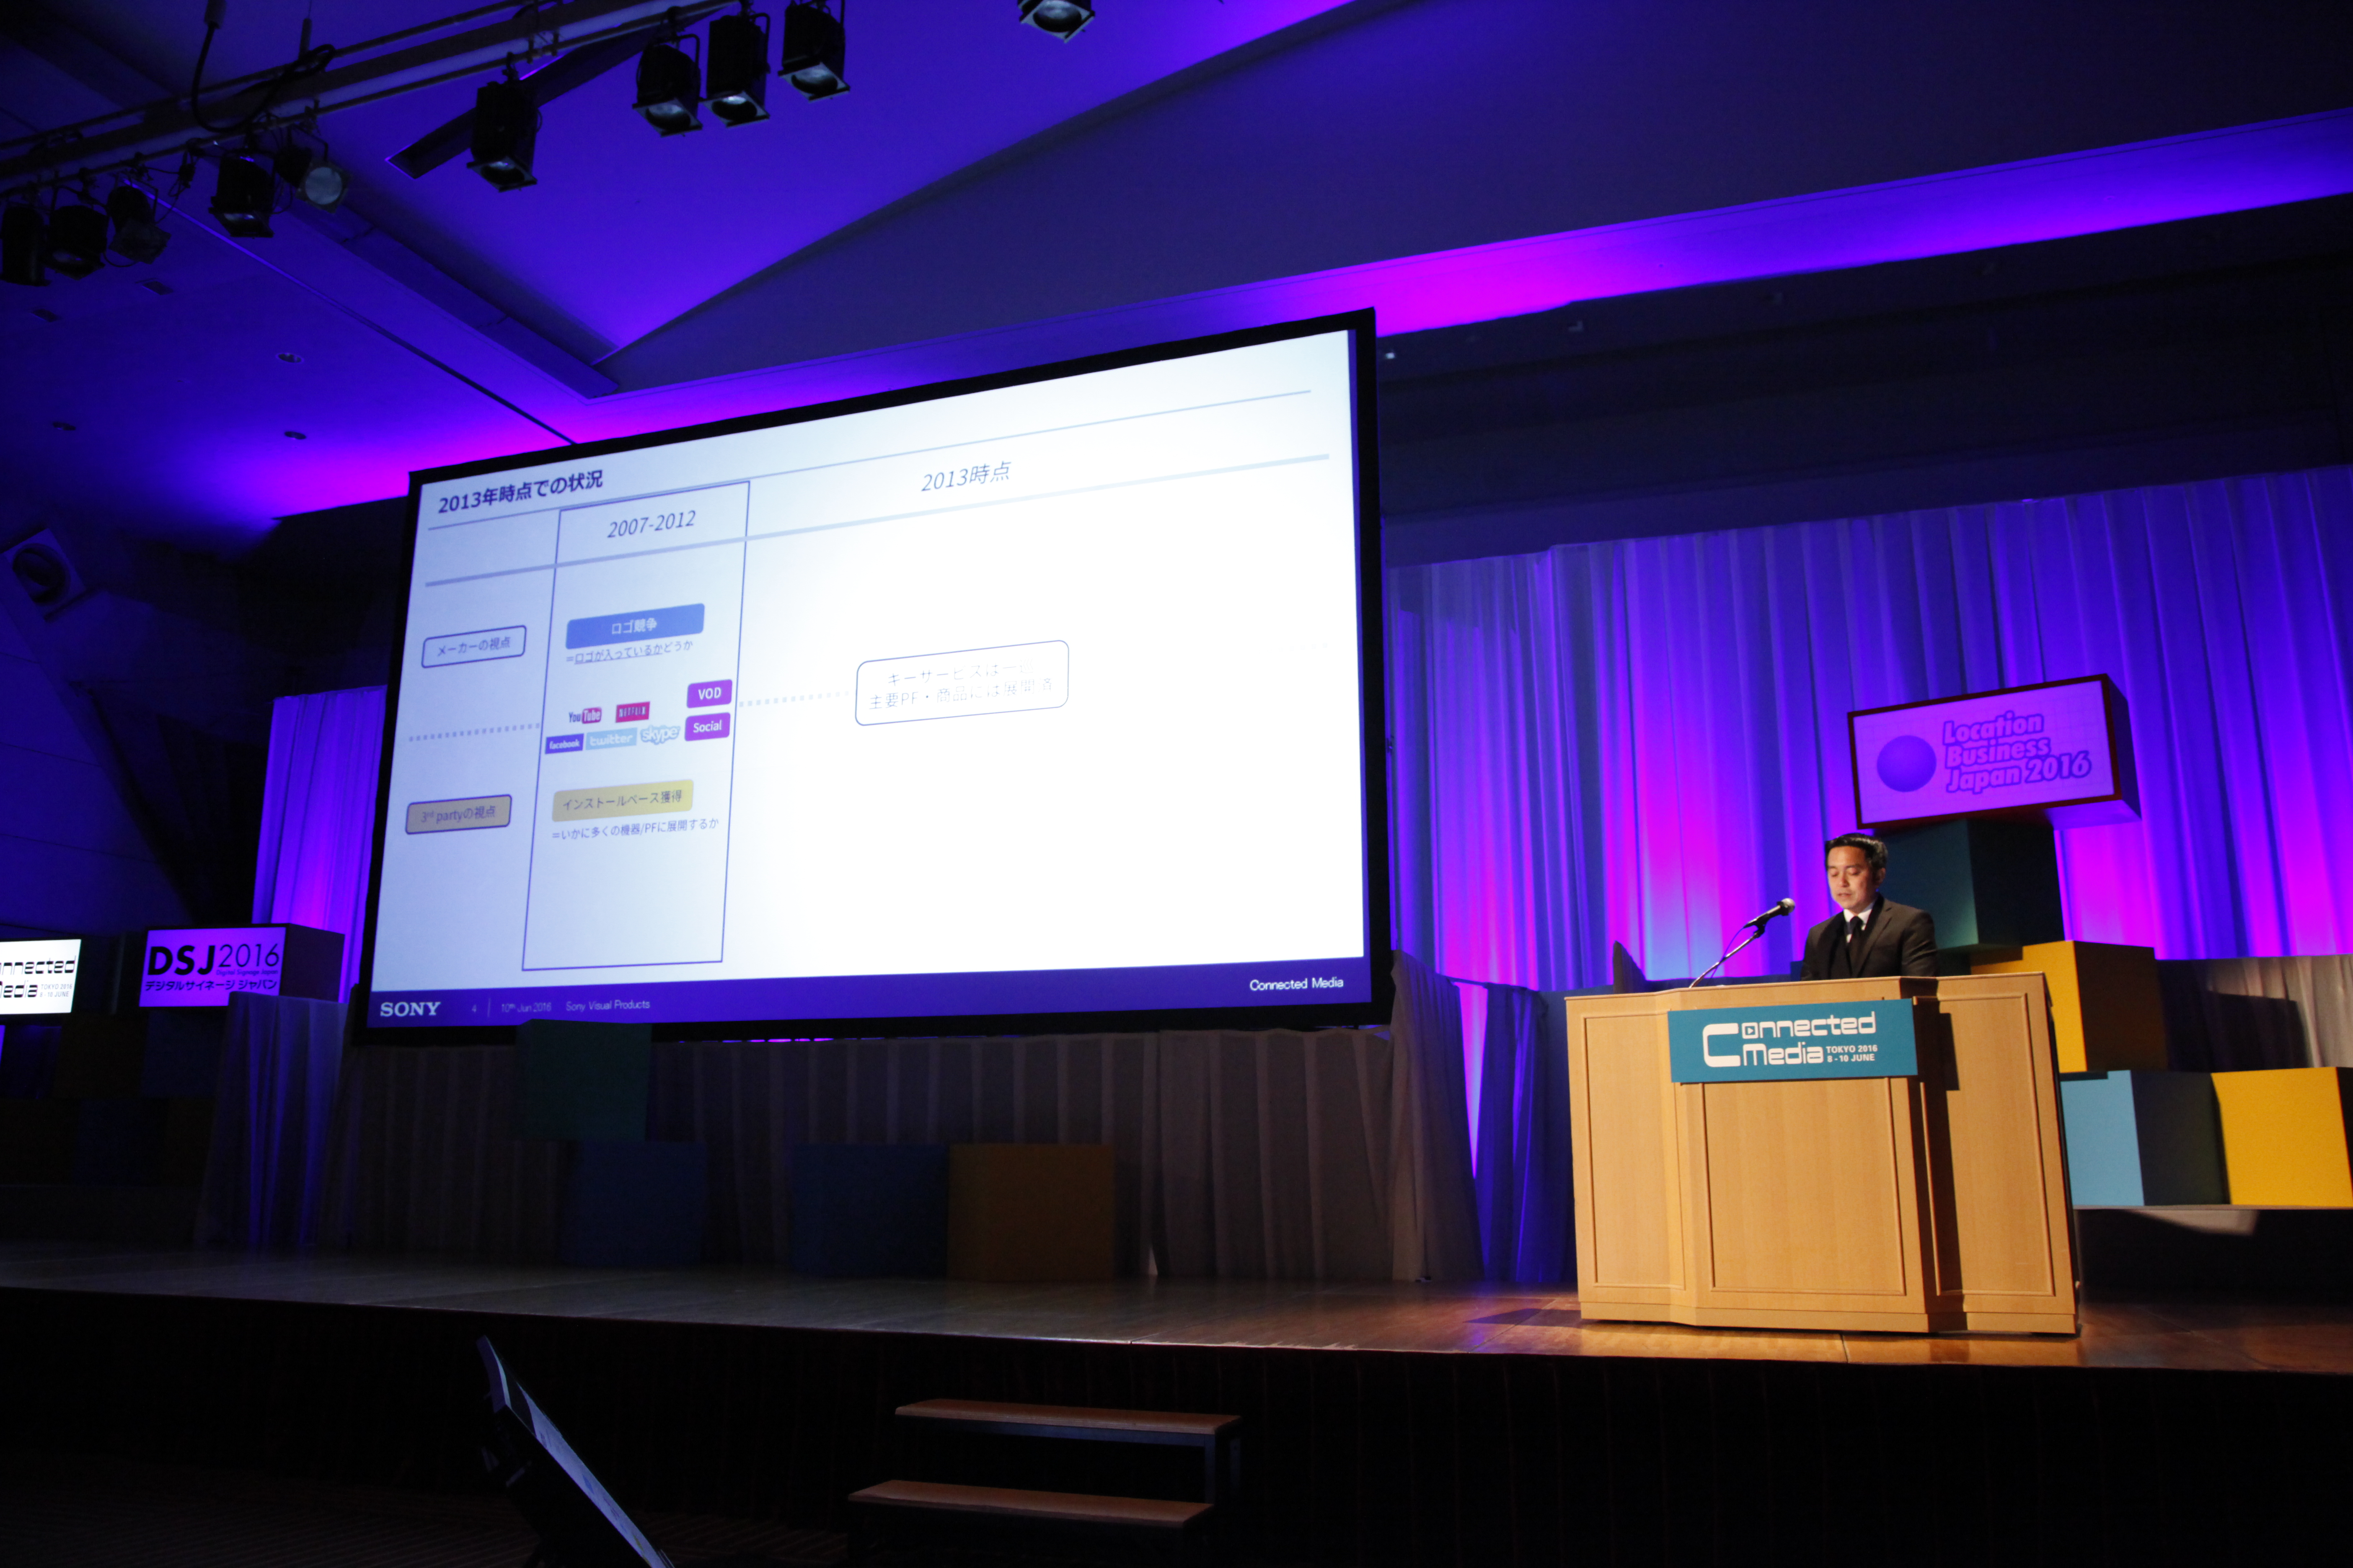The image size is (2353, 1568).
Task: Click the Netflix logo on the slide
Action: point(632,711)
